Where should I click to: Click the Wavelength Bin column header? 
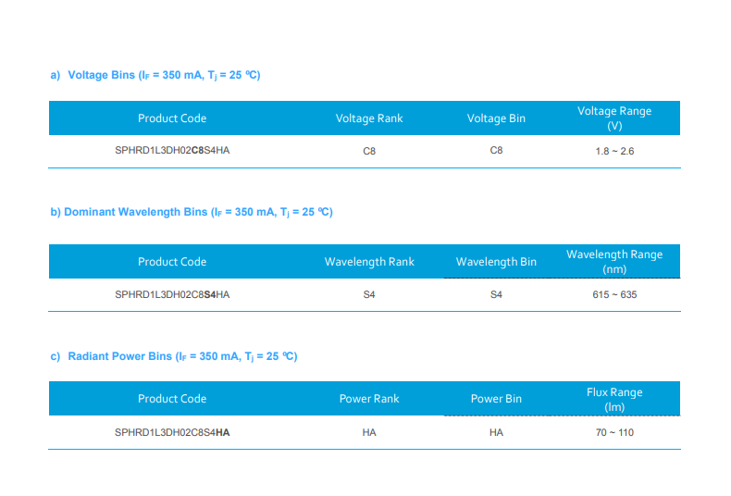coord(496,262)
